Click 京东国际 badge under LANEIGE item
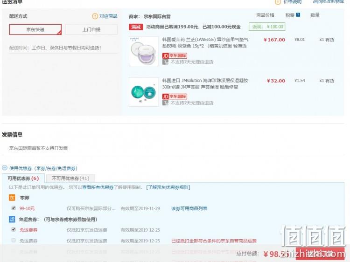The image size is (350, 262). point(175,55)
